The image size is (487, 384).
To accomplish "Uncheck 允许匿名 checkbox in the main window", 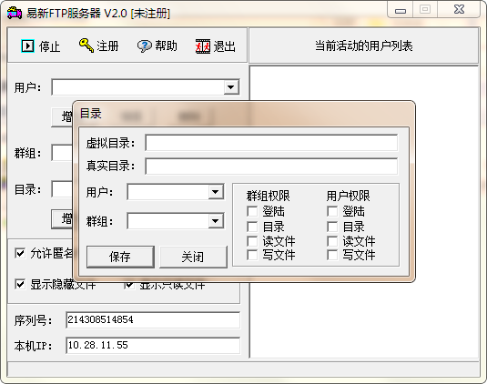I will 20,253.
